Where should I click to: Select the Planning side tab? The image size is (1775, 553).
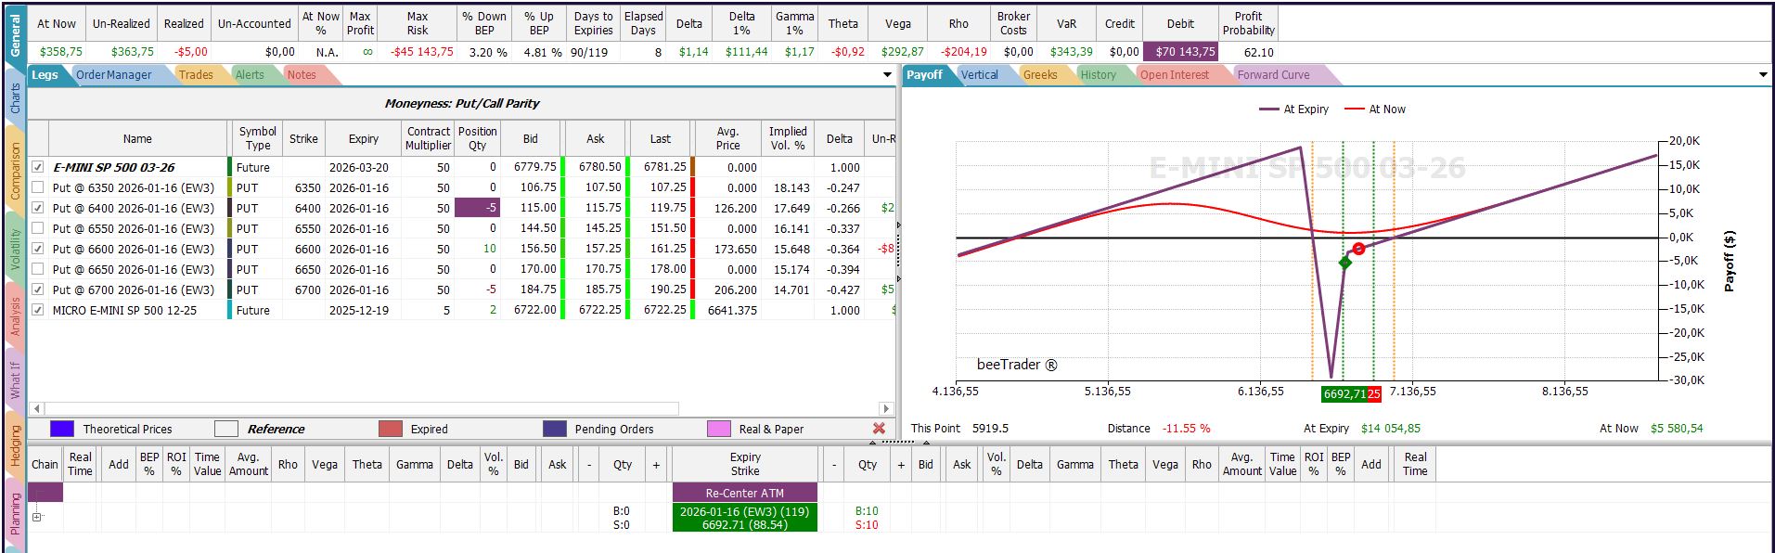pos(15,513)
